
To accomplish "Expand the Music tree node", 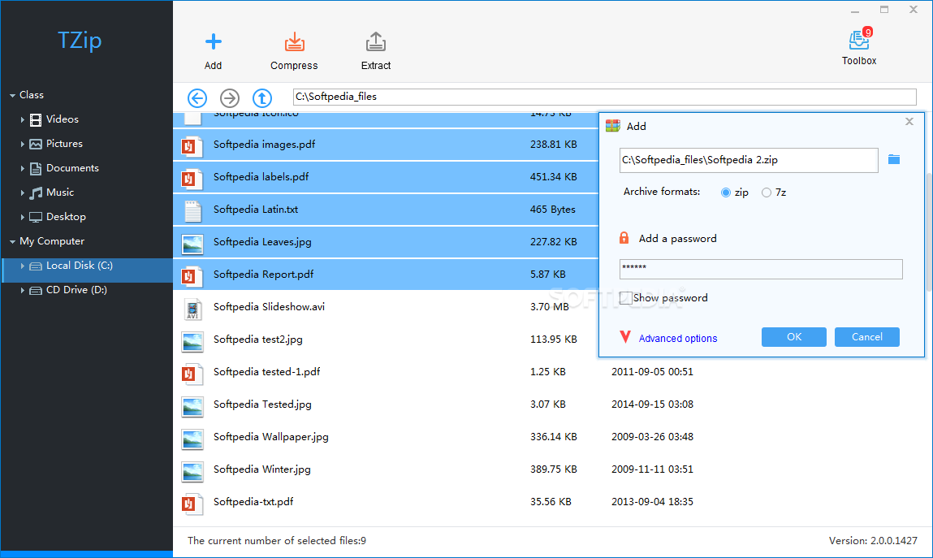I will click(x=23, y=192).
